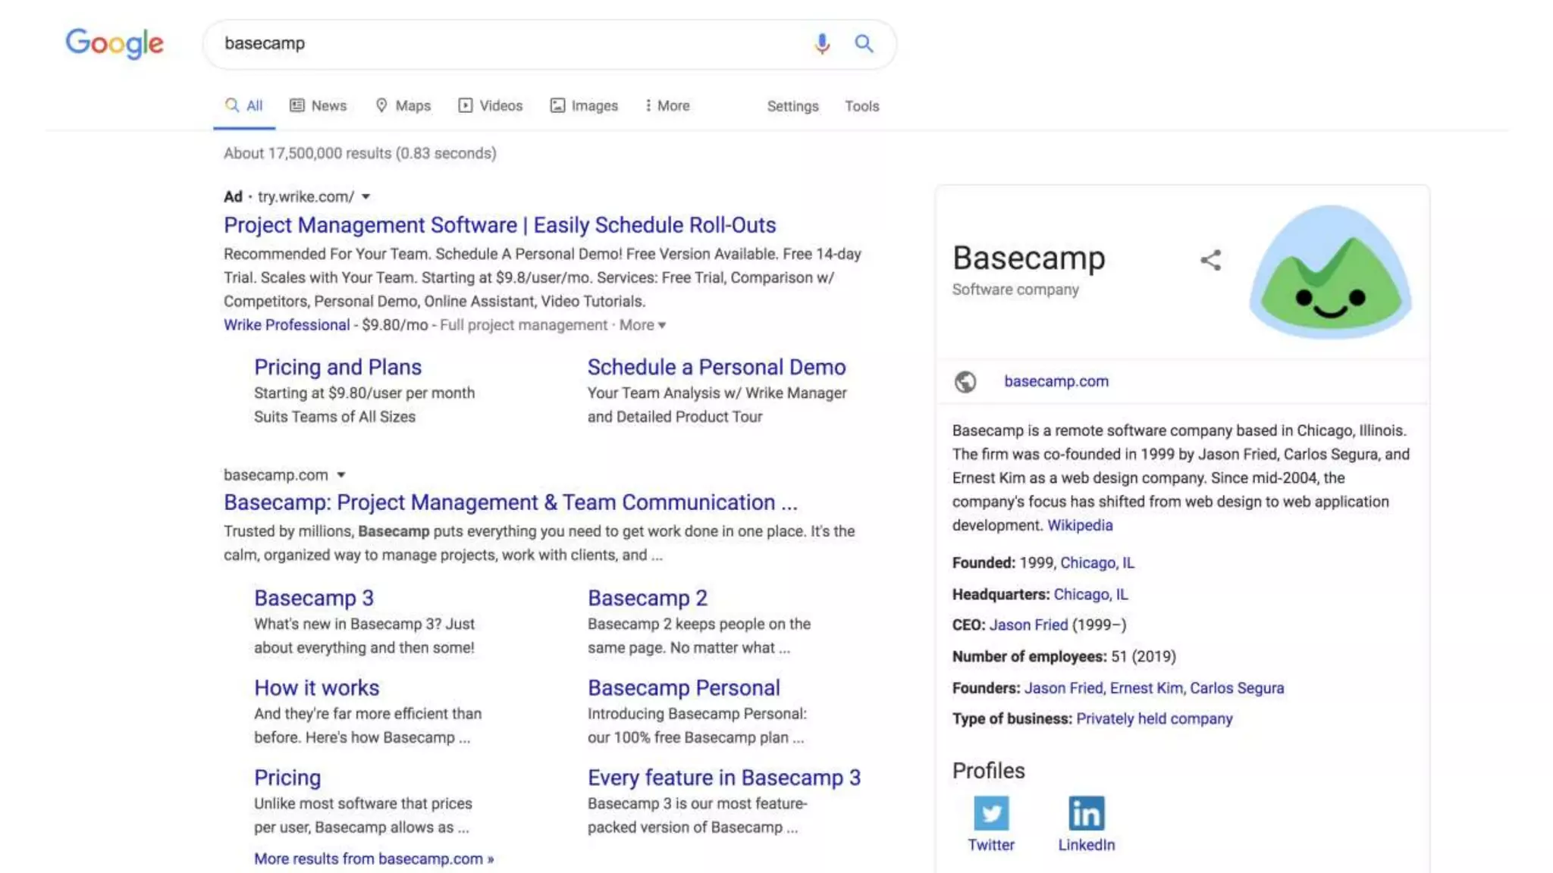Select the Maps search tab
Viewport: 1553px width, 873px height.
403,106
